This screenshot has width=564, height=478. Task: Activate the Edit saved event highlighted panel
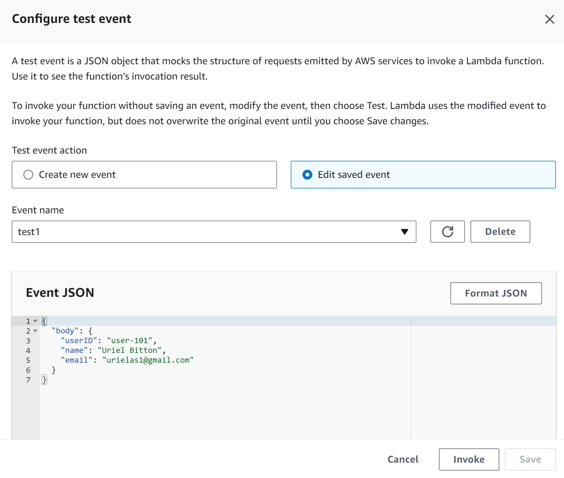(x=423, y=174)
